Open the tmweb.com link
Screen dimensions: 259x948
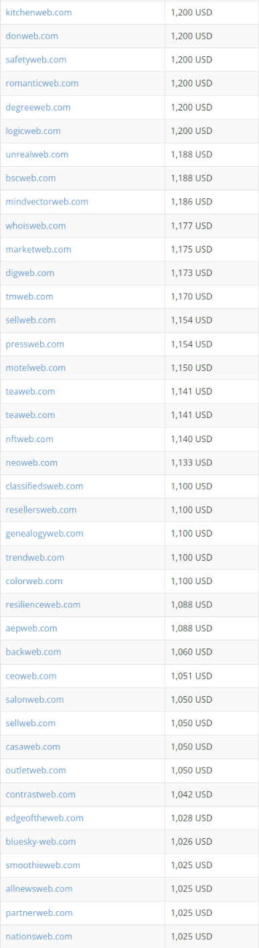(29, 296)
